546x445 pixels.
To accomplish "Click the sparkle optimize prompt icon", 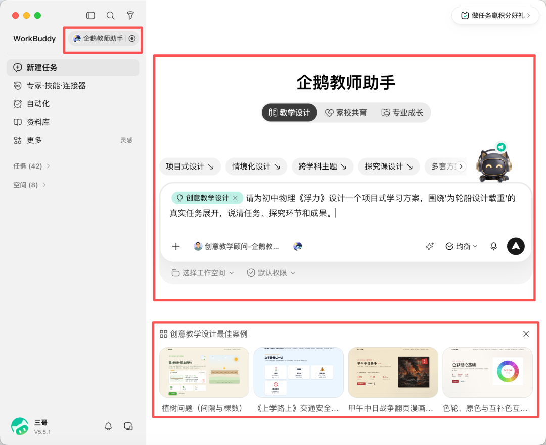I will point(430,246).
